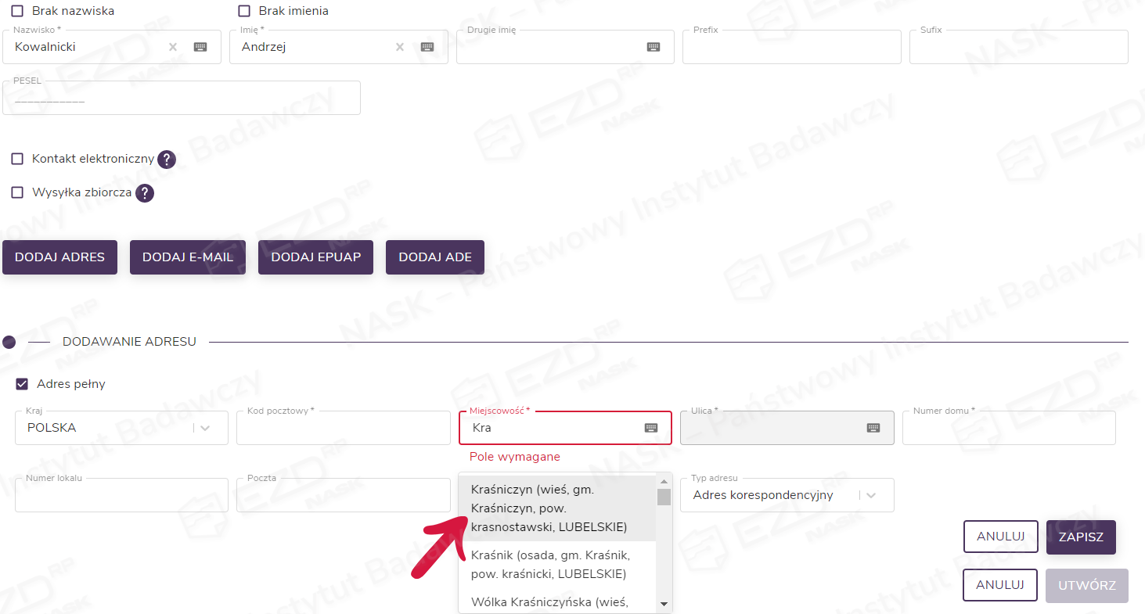Clear the Imię field with X icon
The width and height of the screenshot is (1145, 614).
(x=399, y=47)
